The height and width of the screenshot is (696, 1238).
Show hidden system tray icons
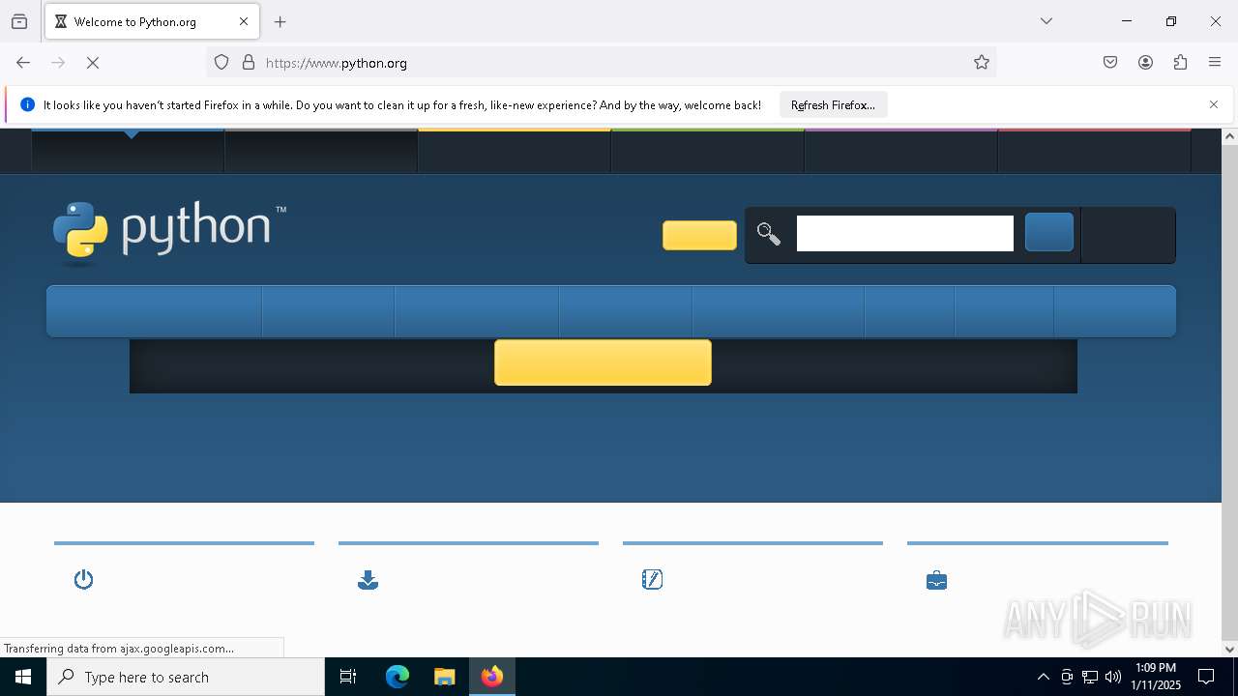[1043, 677]
